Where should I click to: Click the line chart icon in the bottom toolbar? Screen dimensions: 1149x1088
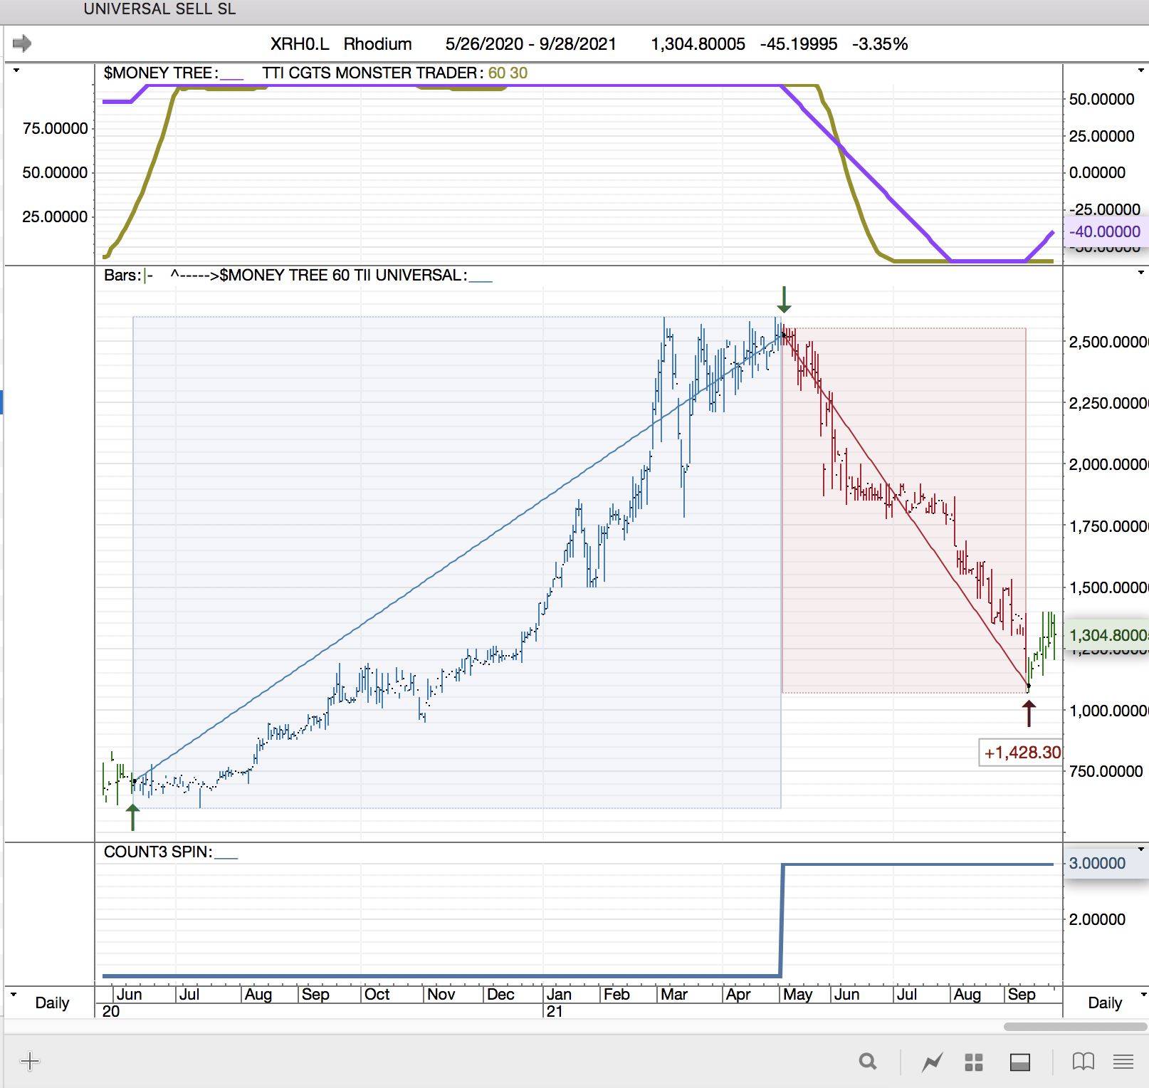(x=932, y=1062)
